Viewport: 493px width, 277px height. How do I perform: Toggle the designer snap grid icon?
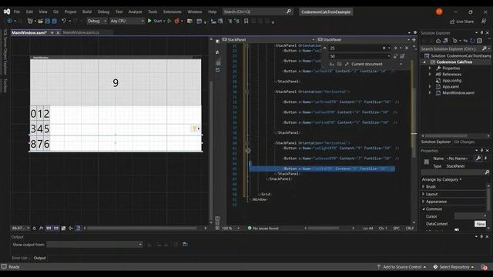[49, 229]
